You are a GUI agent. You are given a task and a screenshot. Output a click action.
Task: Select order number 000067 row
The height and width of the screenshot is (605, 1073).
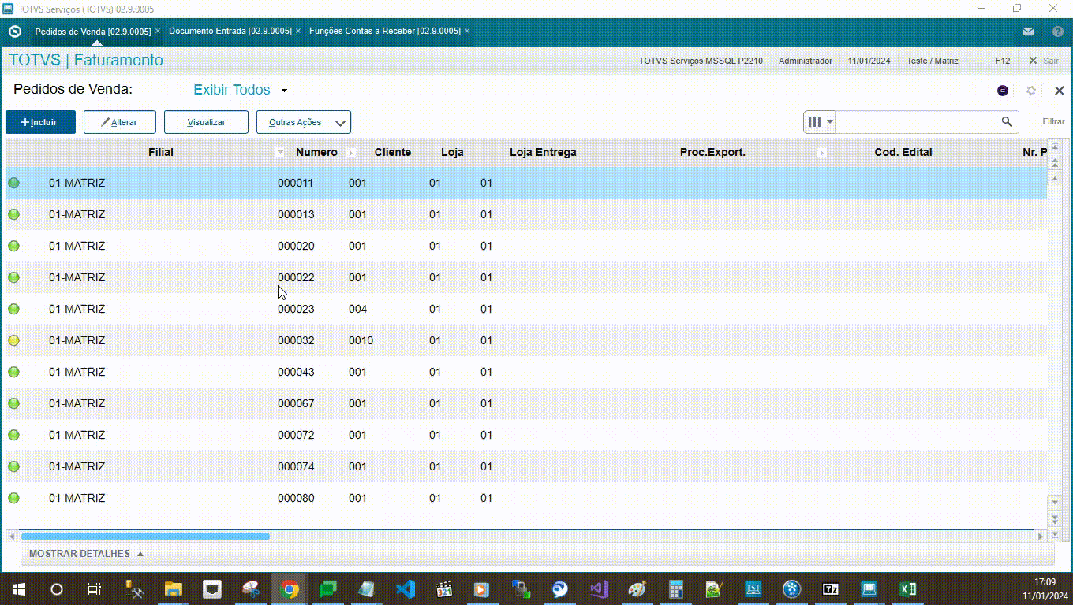click(526, 403)
